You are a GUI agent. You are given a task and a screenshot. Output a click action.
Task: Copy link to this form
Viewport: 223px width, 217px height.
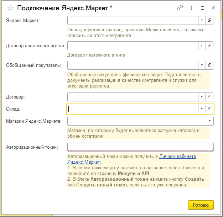[180, 8]
